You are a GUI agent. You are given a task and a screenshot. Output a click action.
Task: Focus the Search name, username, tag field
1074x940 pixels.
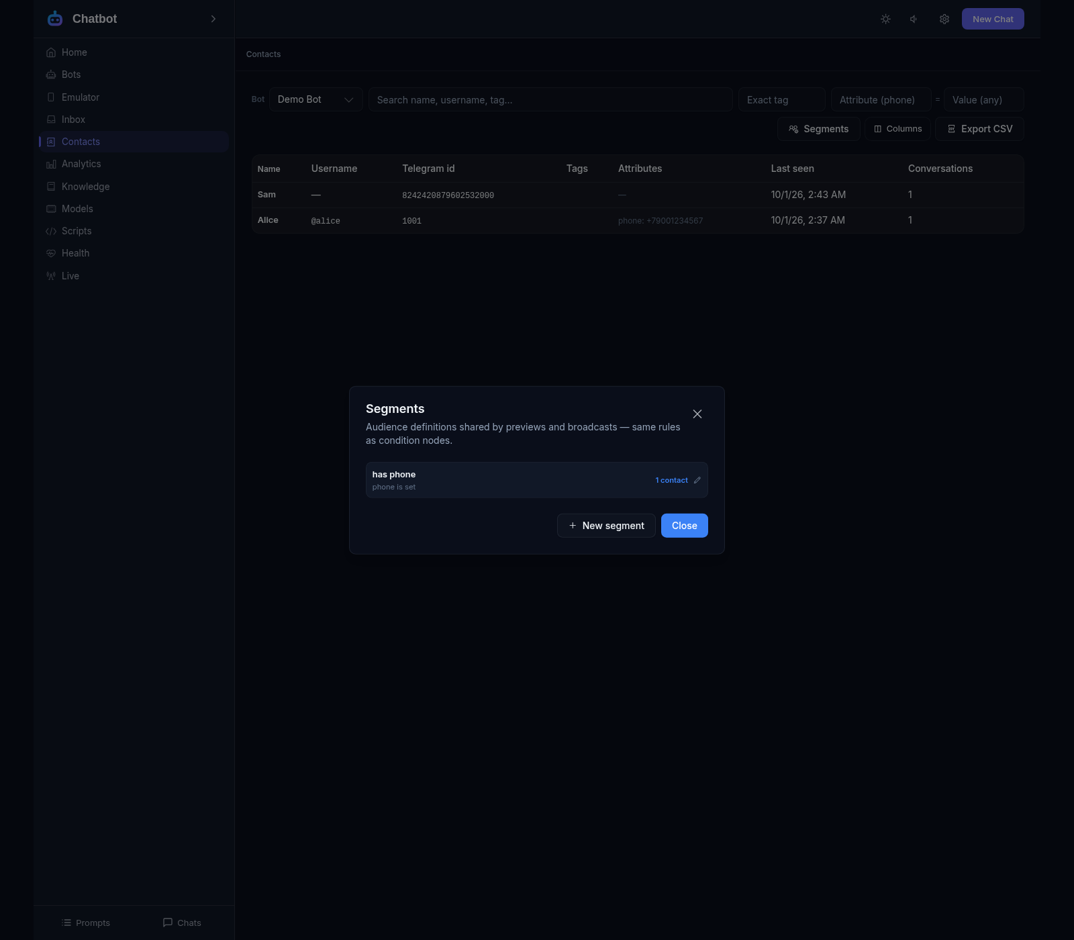[x=550, y=99]
